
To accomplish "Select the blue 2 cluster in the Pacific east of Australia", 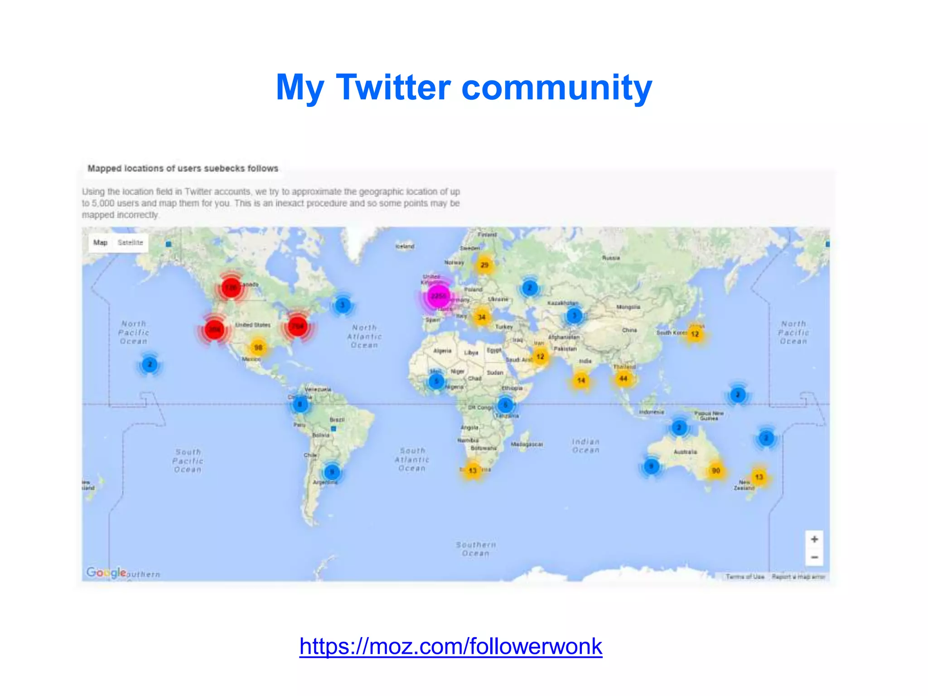I will [766, 438].
